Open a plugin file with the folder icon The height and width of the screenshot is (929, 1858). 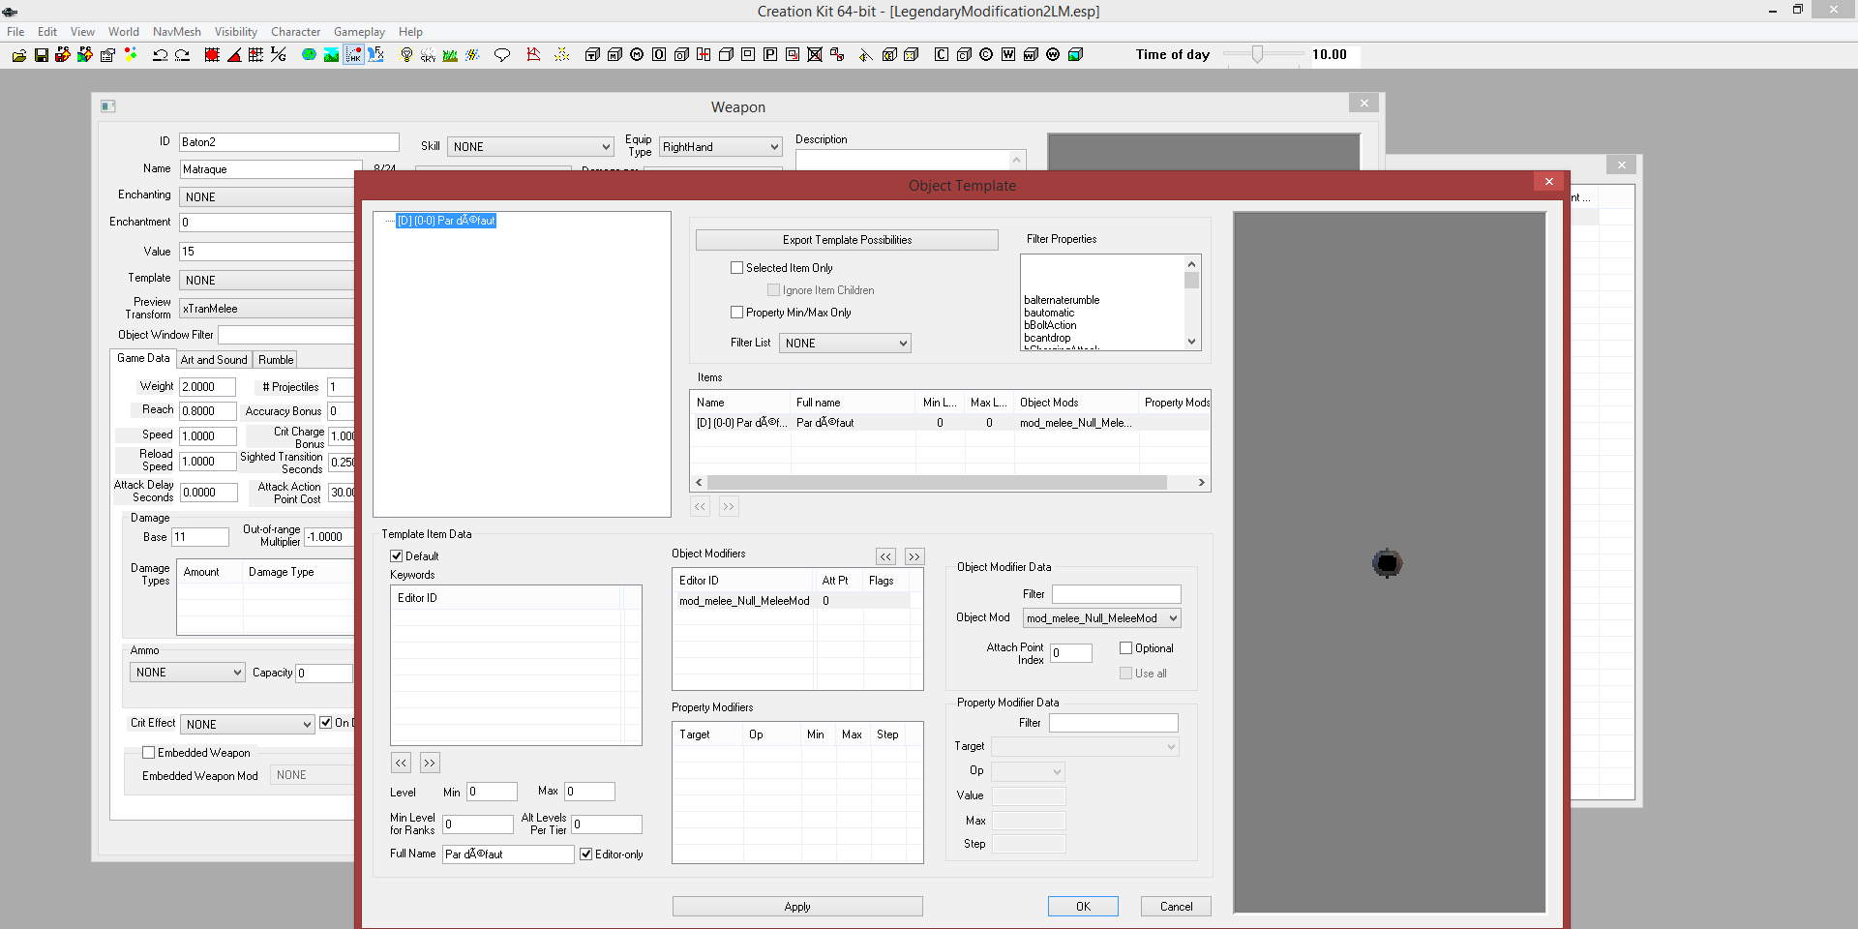tap(18, 55)
